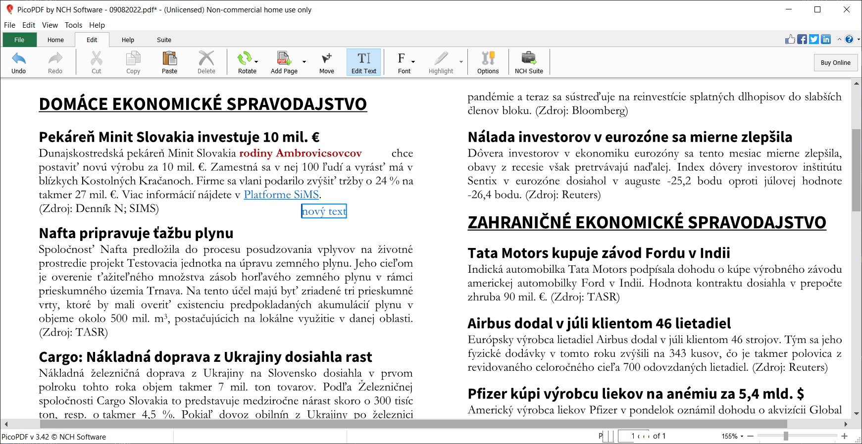Open the zoom percentage dropdown
This screenshot has height=444, width=862.
coord(742,437)
